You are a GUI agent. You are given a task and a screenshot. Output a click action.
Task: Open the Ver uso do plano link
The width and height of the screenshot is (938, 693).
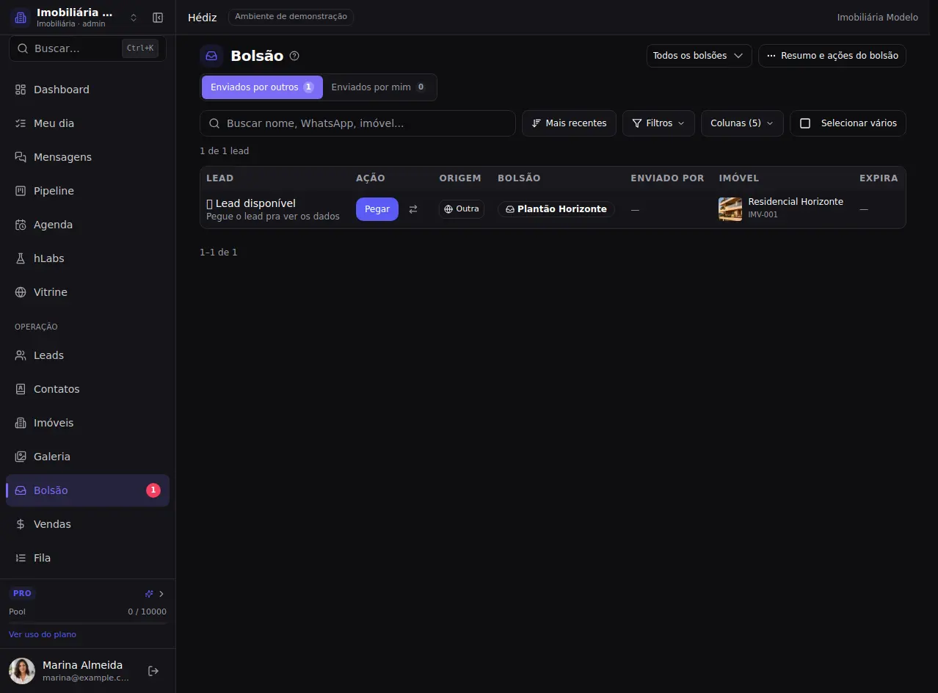(43, 634)
